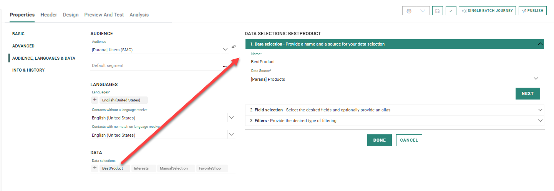
Task: Select the Advanced properties section
Action: coord(23,46)
